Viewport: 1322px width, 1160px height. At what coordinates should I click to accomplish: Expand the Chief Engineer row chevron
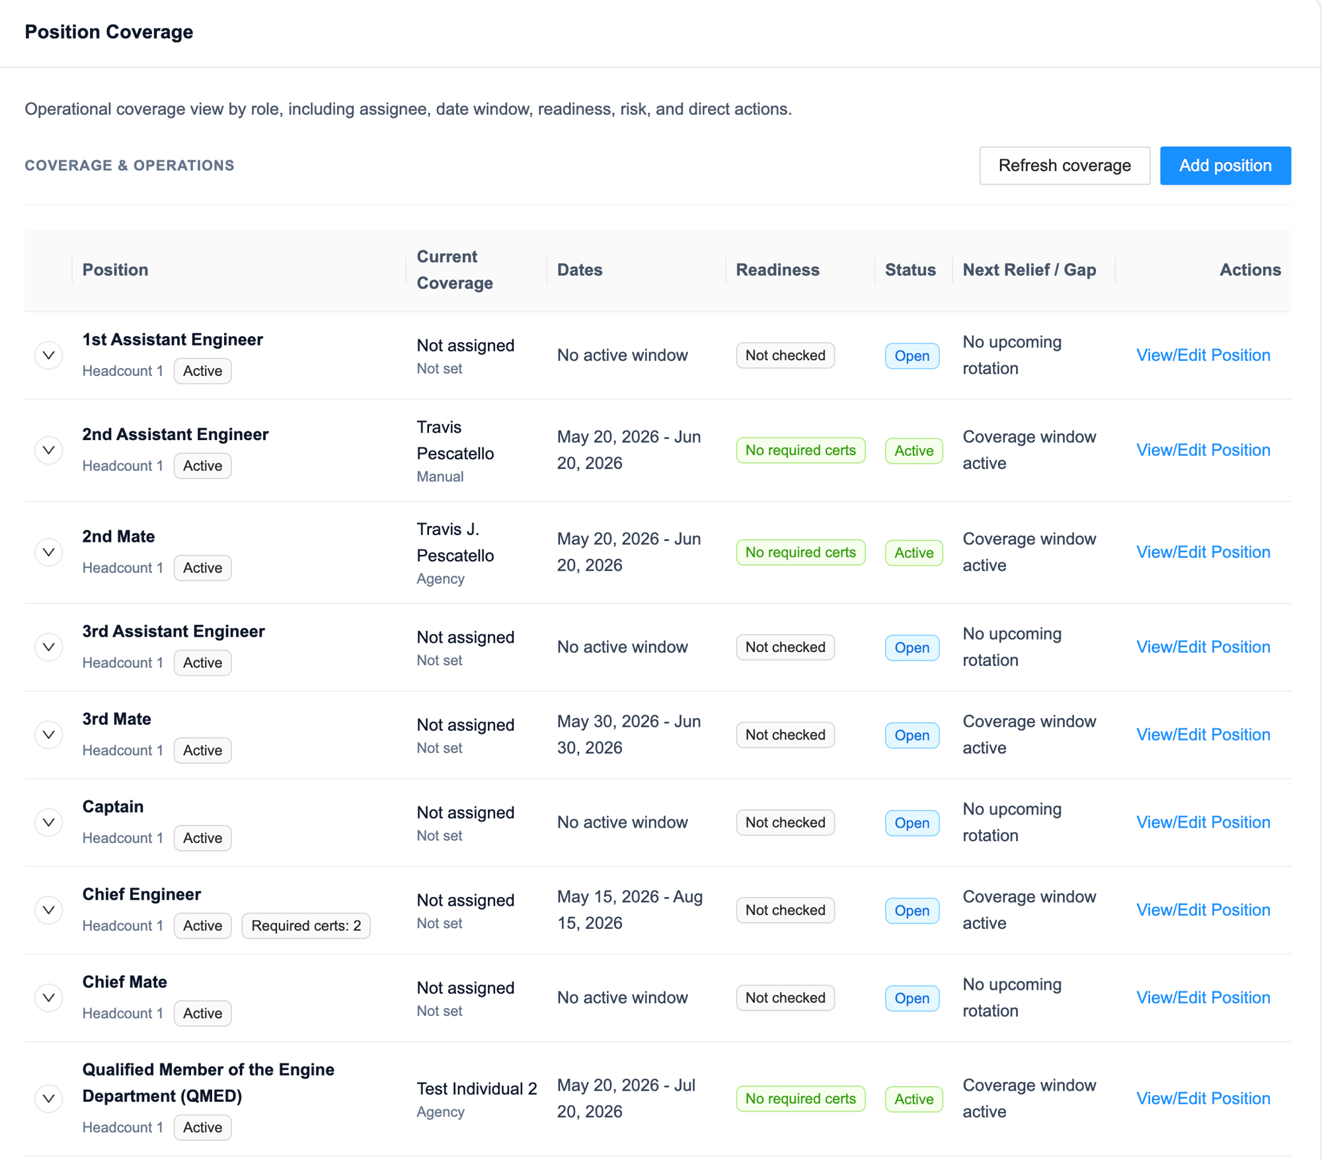click(x=49, y=910)
